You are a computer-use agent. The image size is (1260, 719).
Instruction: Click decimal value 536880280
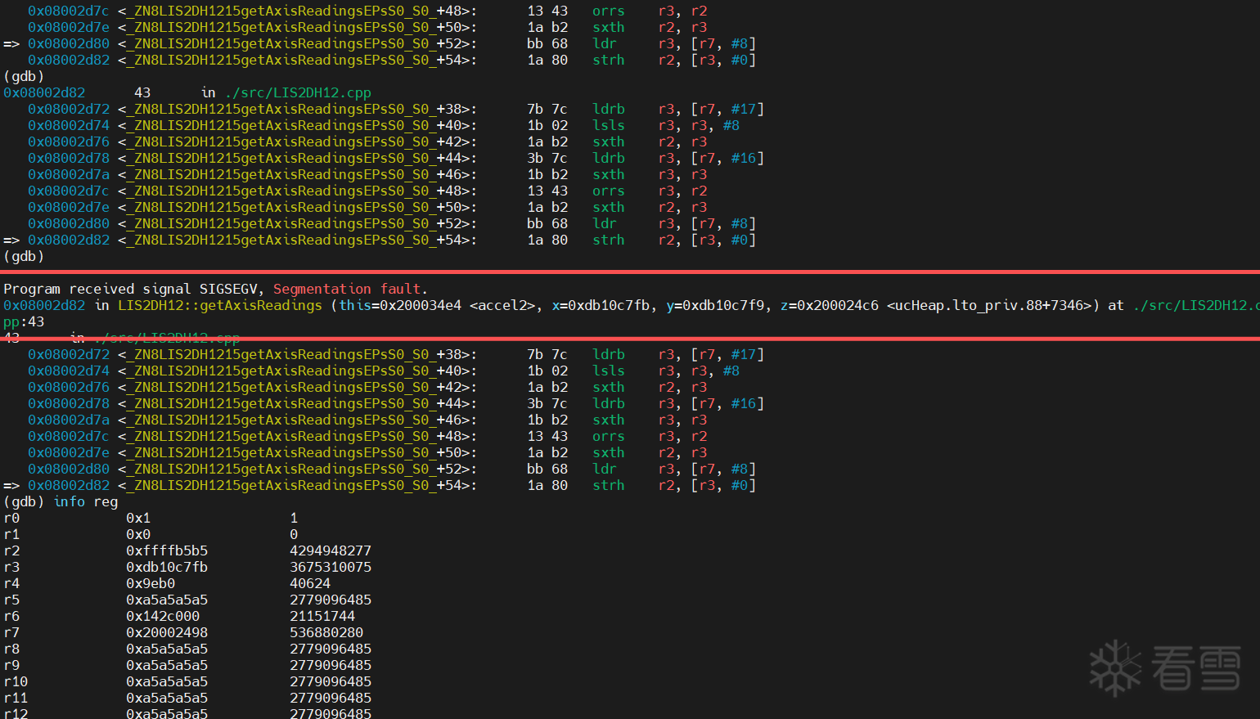[326, 632]
